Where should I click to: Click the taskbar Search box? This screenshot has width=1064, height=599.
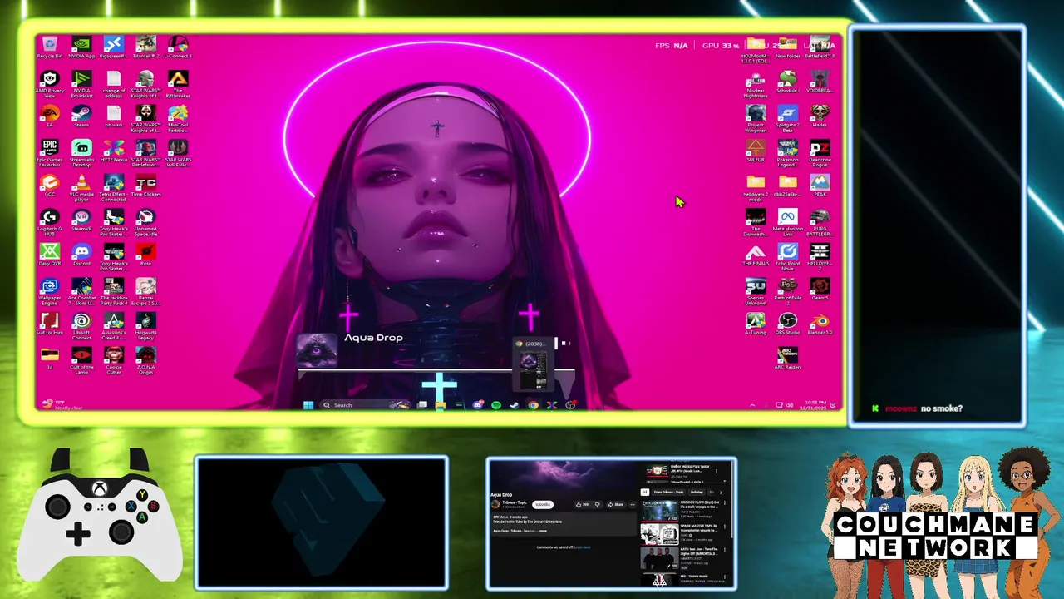point(365,405)
